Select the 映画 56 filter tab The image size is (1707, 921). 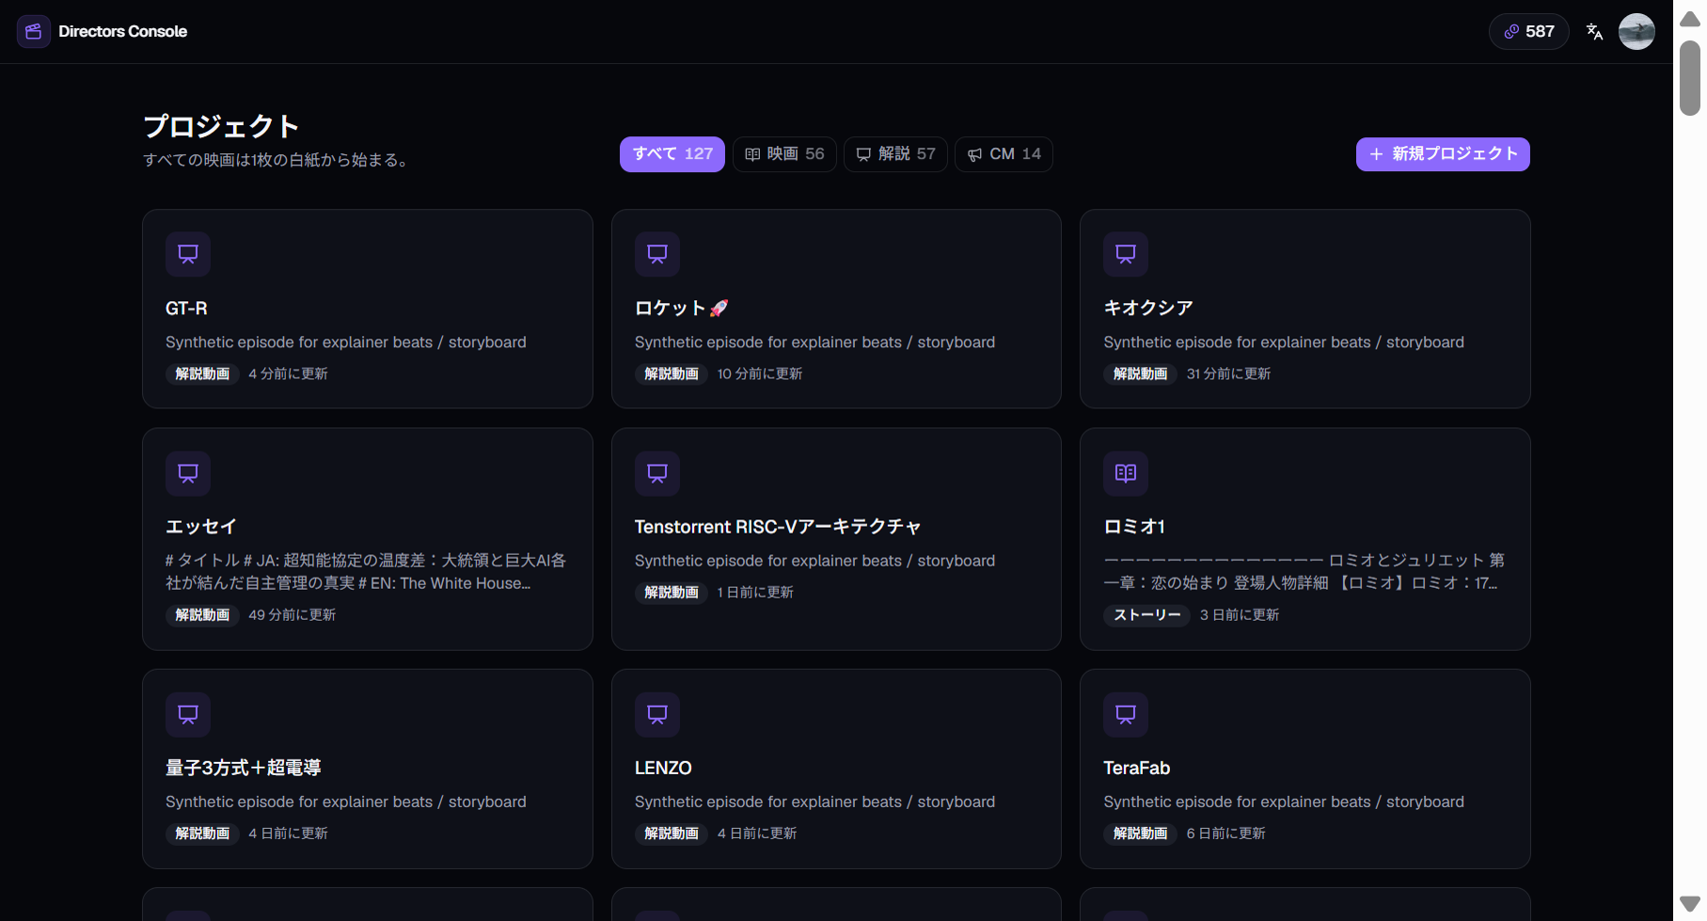[x=784, y=154]
